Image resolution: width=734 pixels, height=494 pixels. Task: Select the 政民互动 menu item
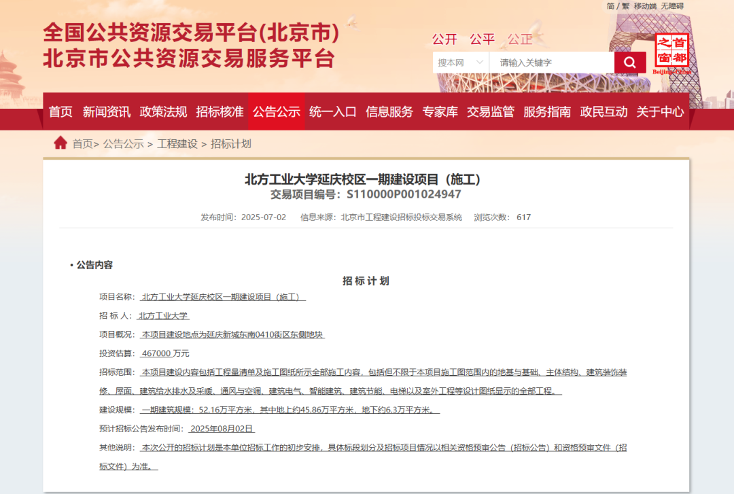(x=606, y=111)
